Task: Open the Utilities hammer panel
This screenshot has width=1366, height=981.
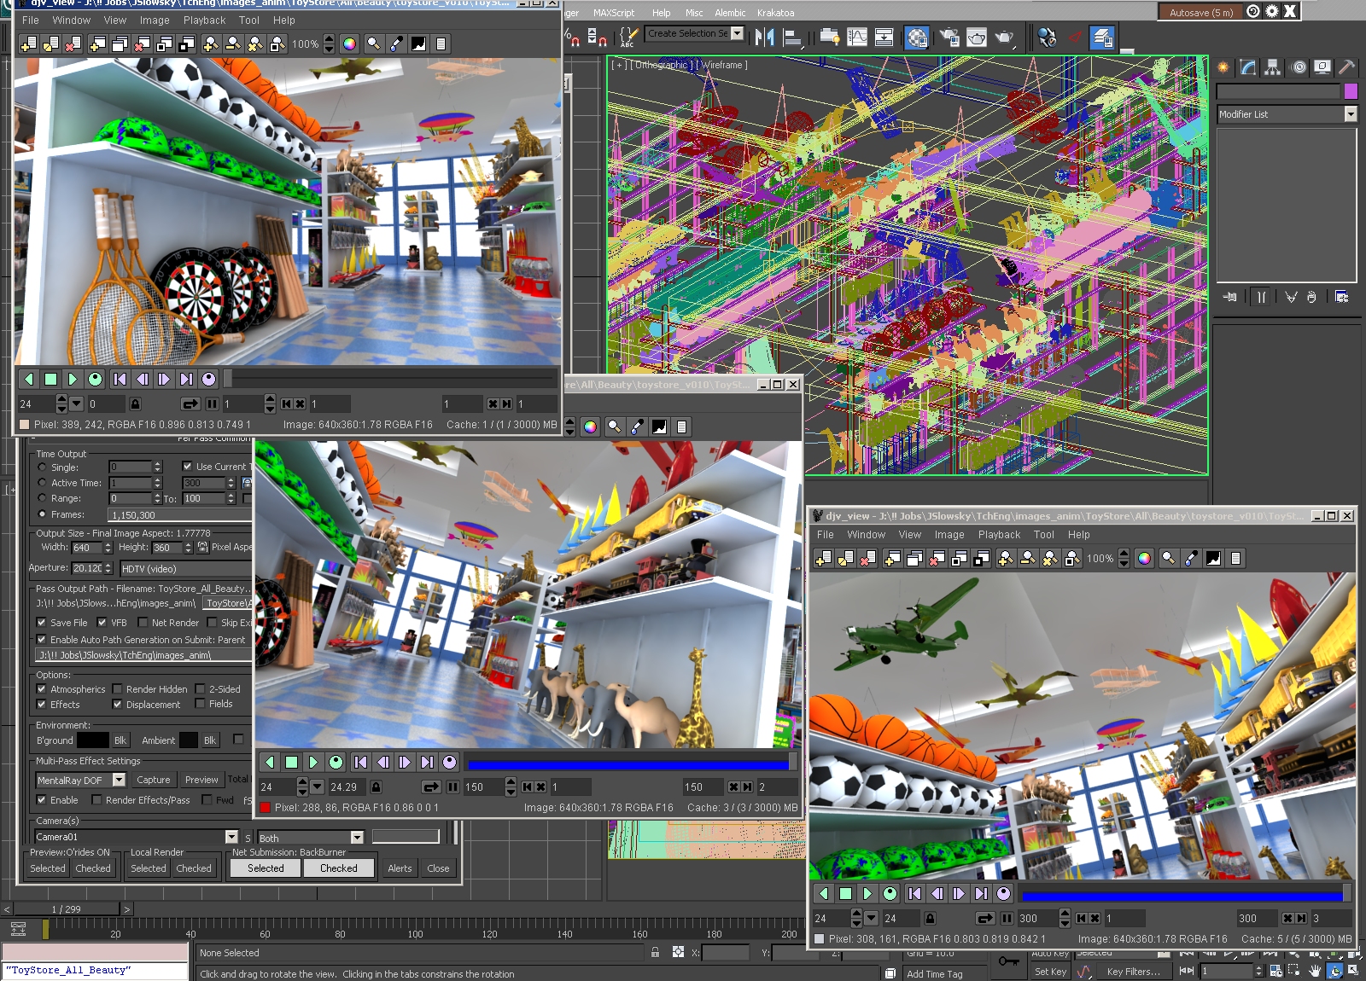Action: point(1346,67)
